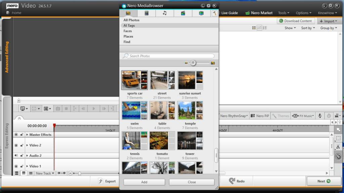This screenshot has height=193, width=344.
Task: Mute the Audio 2 track
Action: tap(16, 155)
